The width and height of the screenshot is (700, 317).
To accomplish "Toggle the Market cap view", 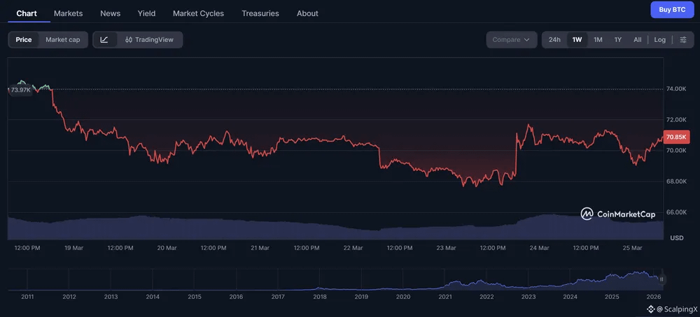I will (x=63, y=40).
